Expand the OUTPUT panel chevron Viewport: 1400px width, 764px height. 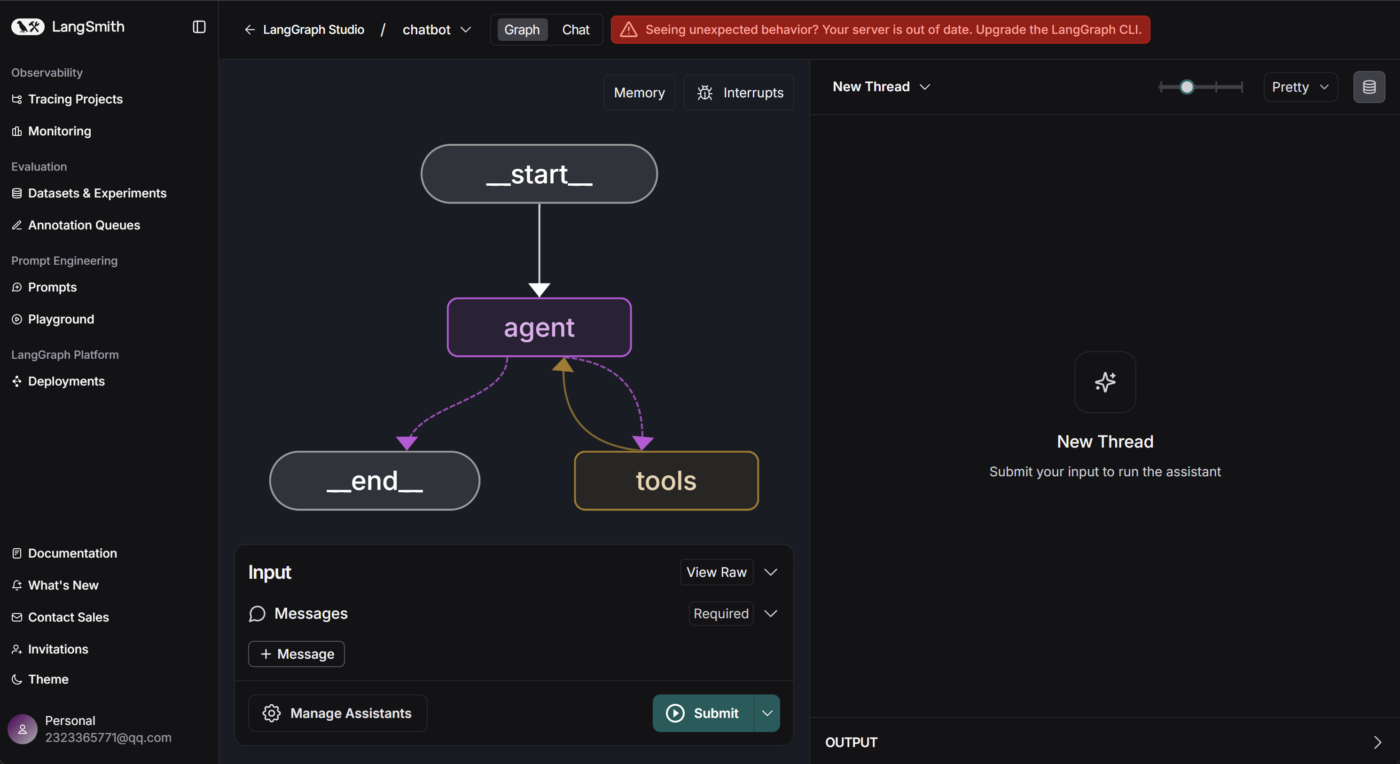(1377, 742)
